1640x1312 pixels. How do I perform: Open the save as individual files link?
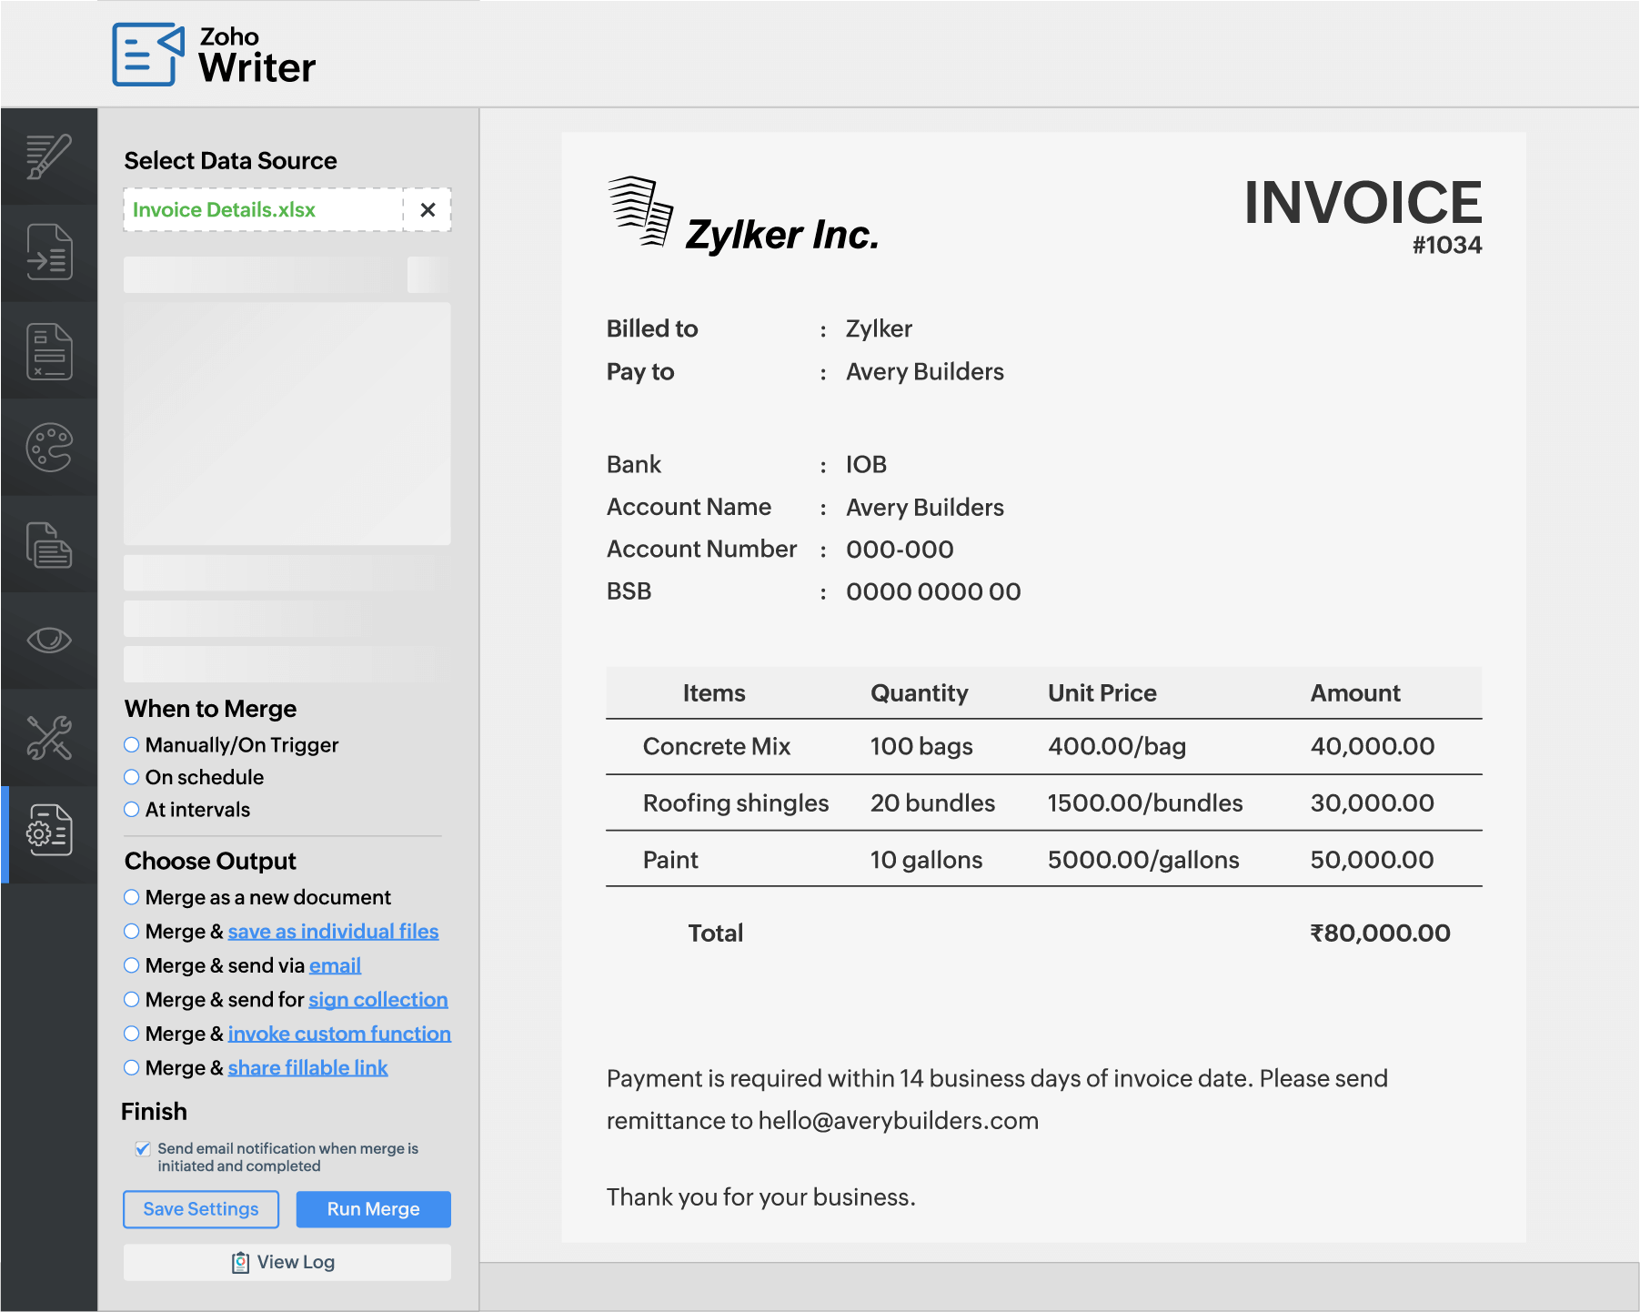point(333,932)
